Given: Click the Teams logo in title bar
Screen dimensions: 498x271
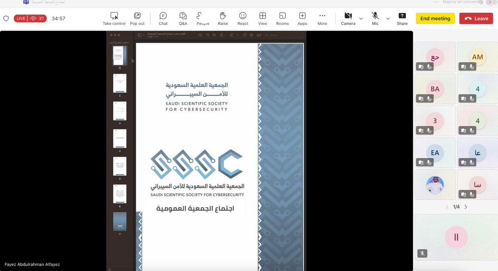Looking at the screenshot, I should [x=26, y=2].
